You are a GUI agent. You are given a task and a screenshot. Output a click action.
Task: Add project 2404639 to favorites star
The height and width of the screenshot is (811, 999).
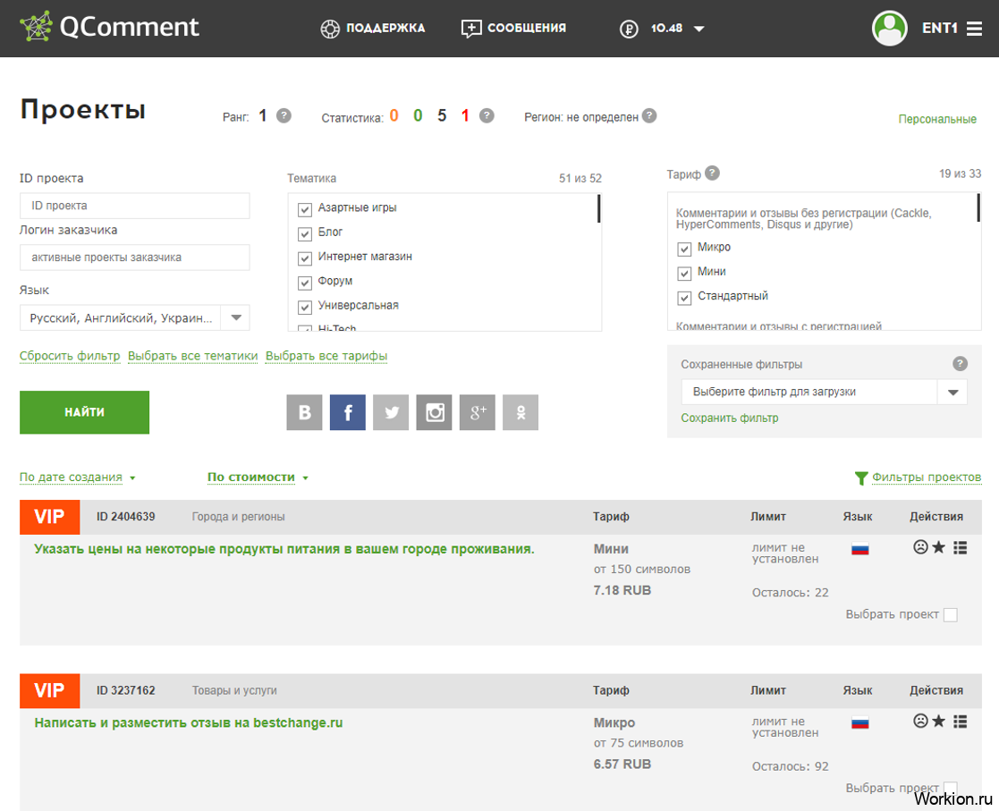pyautogui.click(x=938, y=547)
